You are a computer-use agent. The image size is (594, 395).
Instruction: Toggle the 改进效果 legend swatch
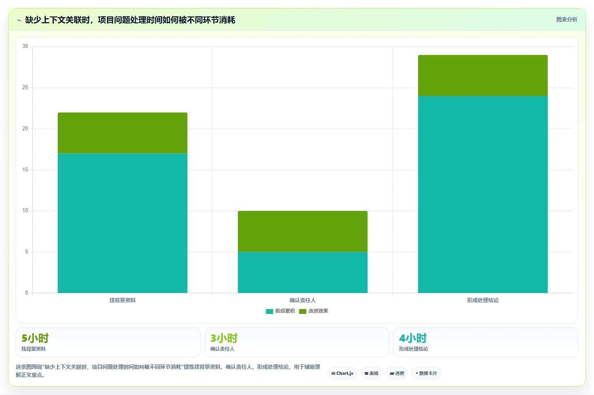[302, 311]
